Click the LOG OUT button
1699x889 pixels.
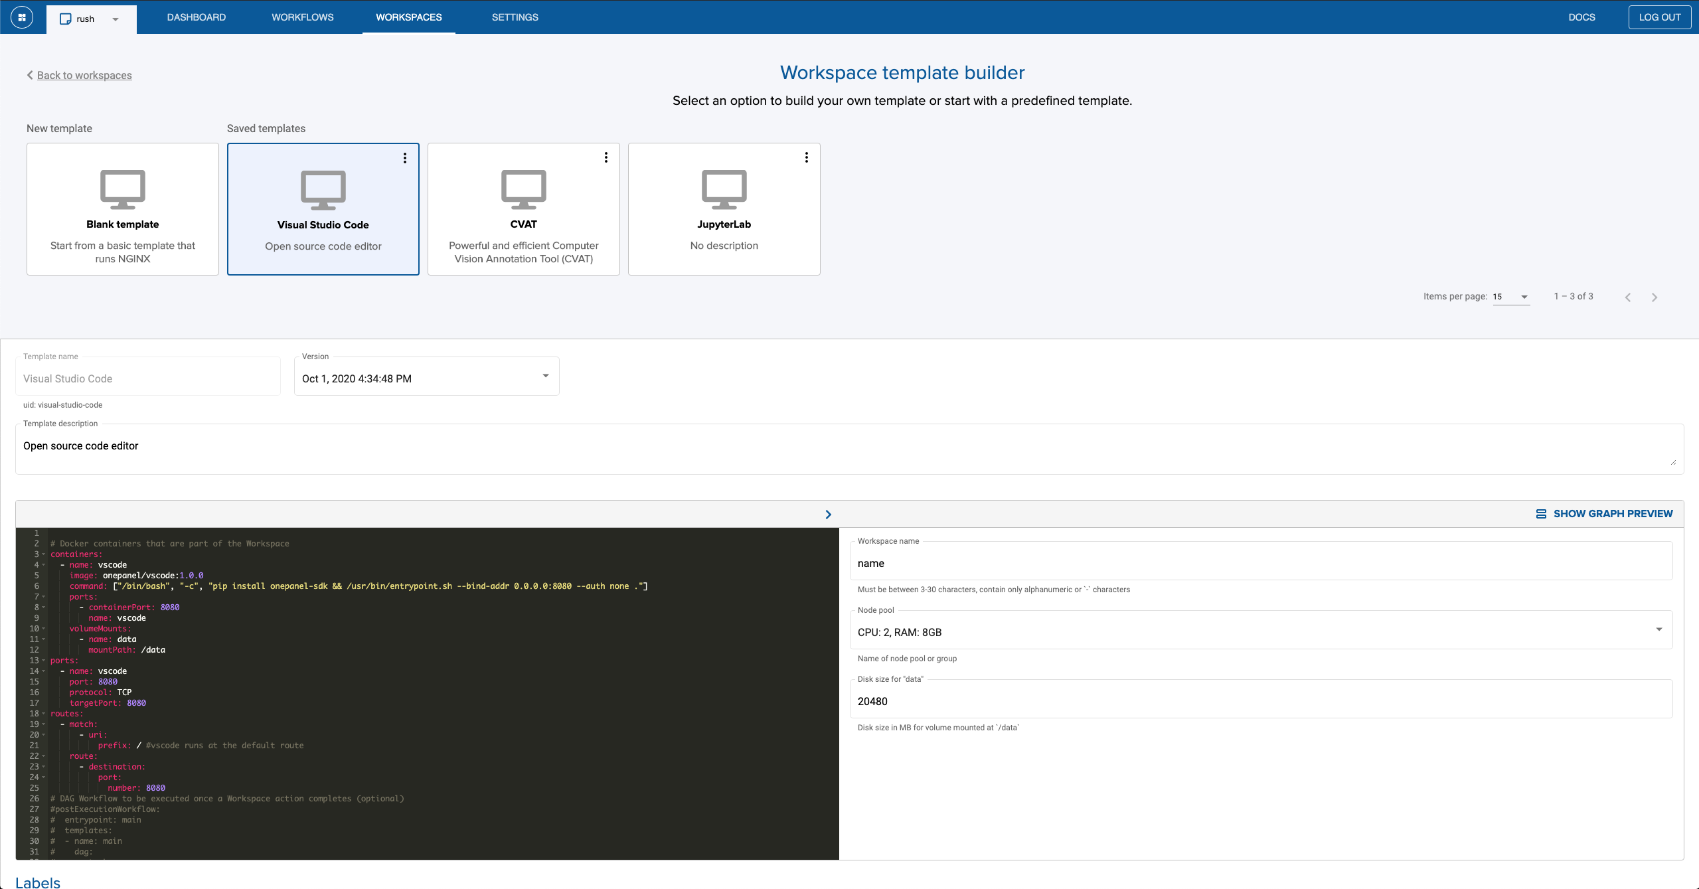pos(1659,17)
